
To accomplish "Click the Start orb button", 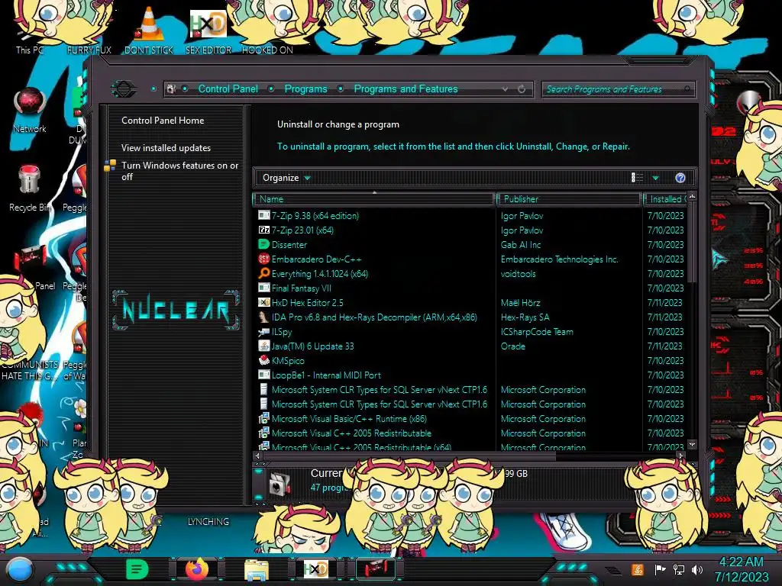I will point(20,569).
